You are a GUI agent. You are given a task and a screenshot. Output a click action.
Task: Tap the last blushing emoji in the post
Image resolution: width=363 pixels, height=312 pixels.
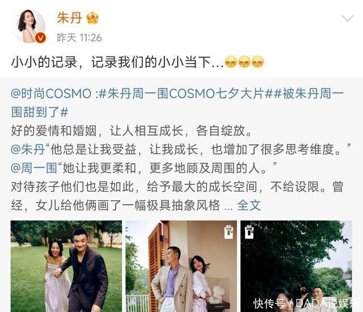[258, 62]
